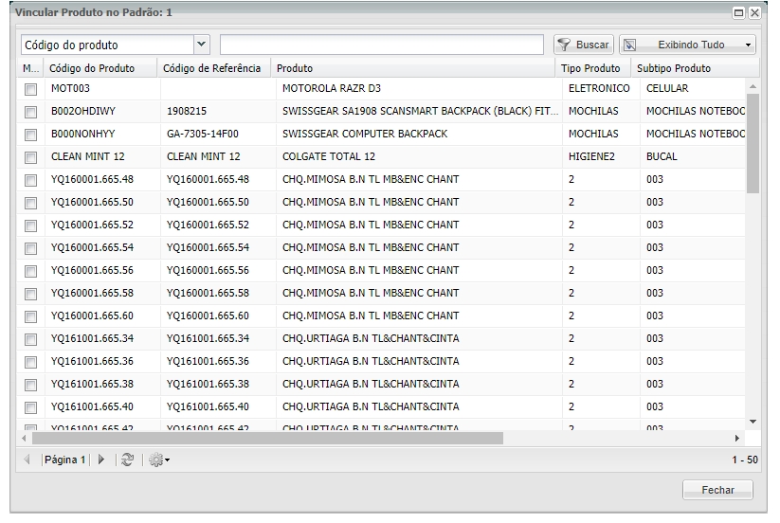Check the YQ160001.665.56 row checkbox
Viewport: 780px width, 523px height.
pyautogui.click(x=31, y=271)
